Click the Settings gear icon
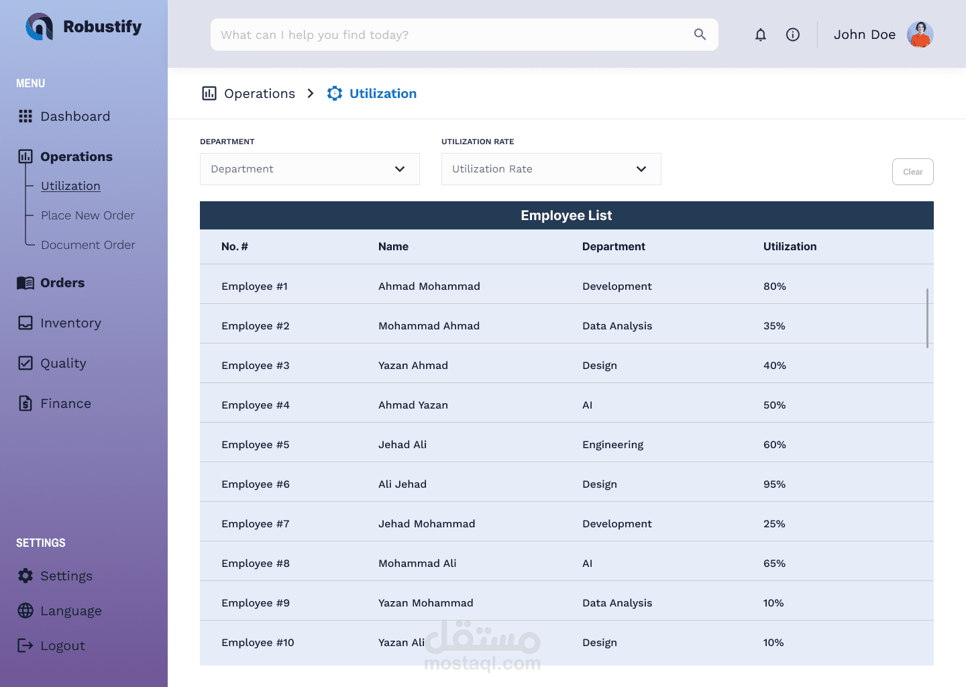The image size is (966, 687). 25,576
